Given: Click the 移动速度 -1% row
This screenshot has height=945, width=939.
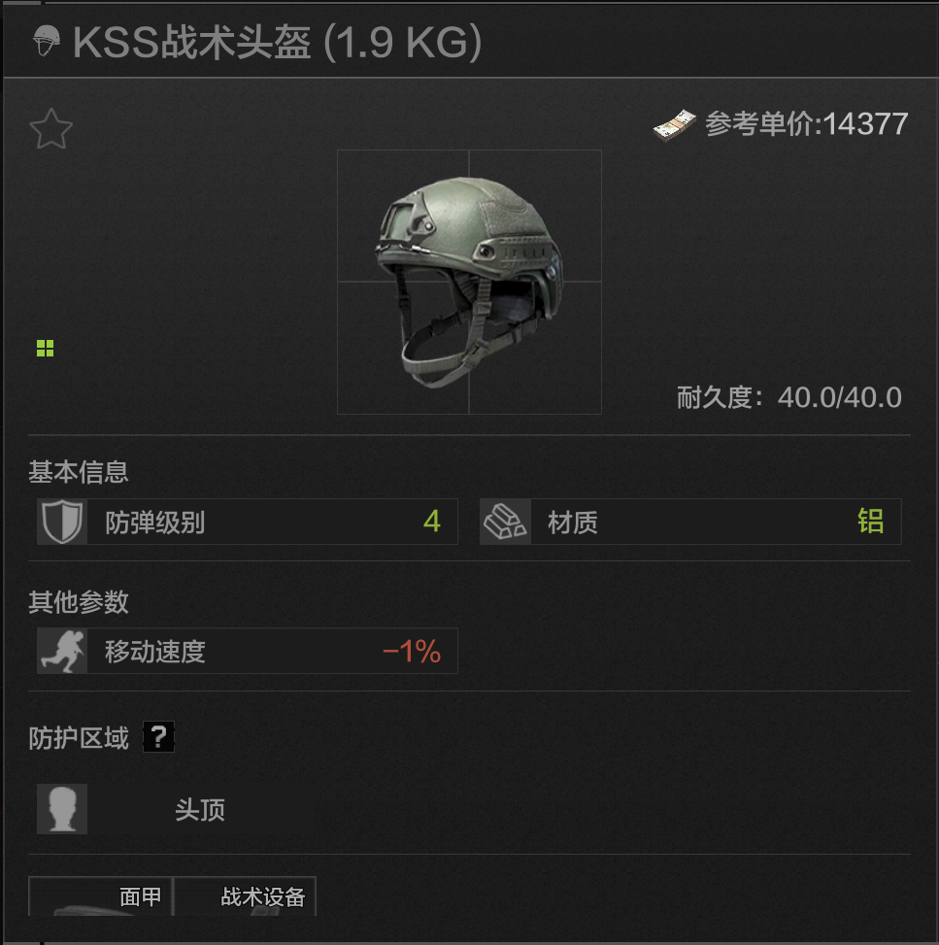Looking at the screenshot, I should pyautogui.click(x=247, y=651).
